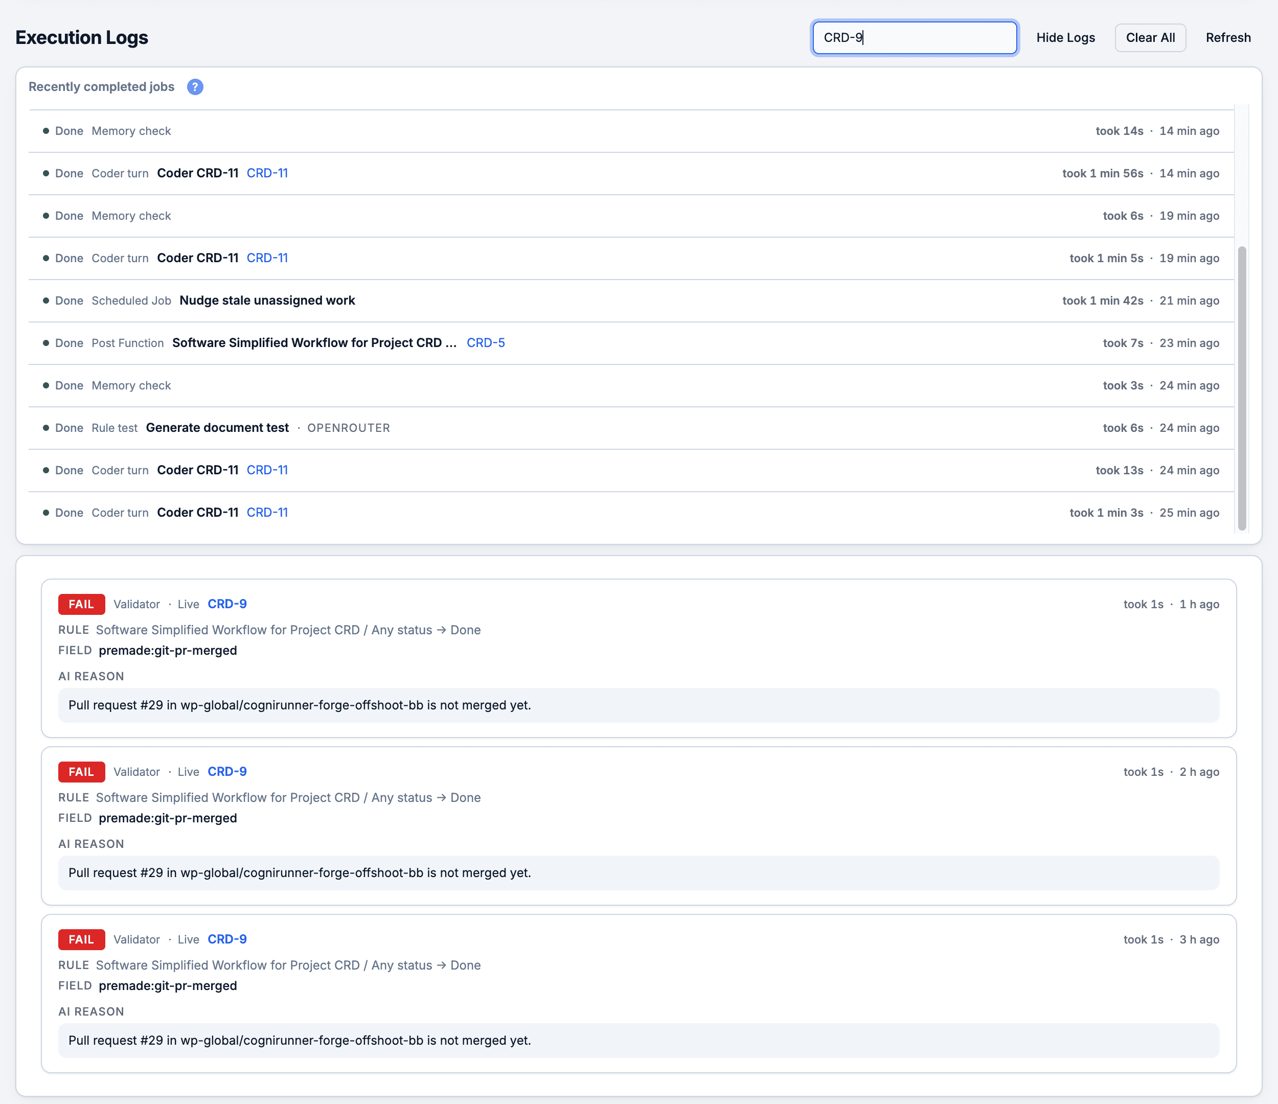This screenshot has height=1104, width=1278.
Task: Click the AI reason message in 3 h ago log
Action: (638, 1041)
